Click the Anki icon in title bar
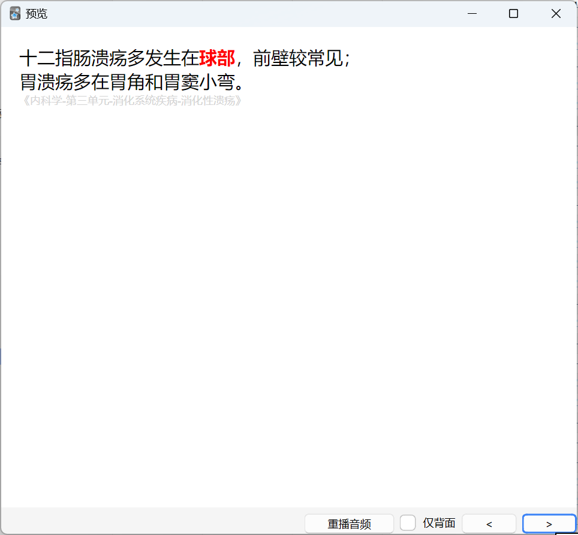 pos(15,14)
